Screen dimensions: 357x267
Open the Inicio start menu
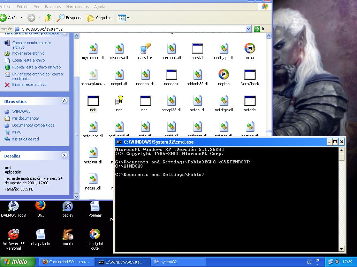[17, 262]
